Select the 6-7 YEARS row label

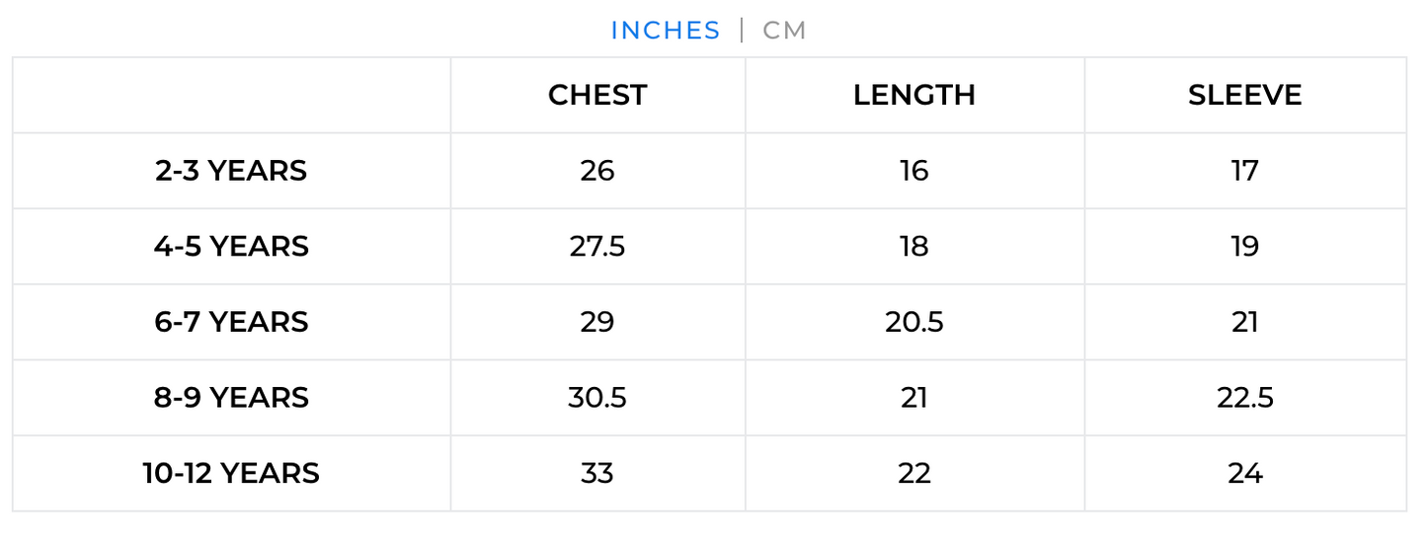pos(231,322)
